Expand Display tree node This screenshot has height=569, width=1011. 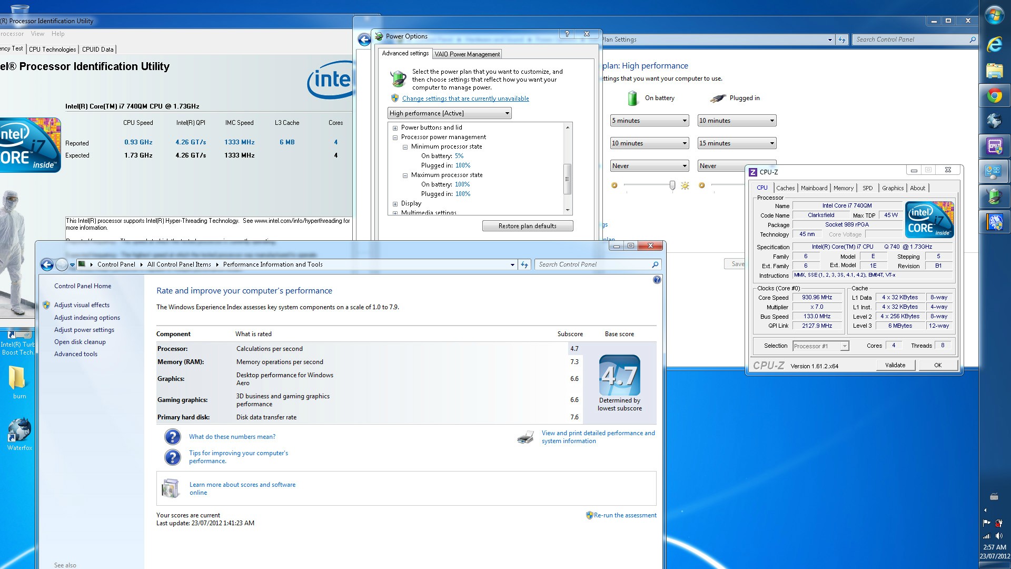395,204
